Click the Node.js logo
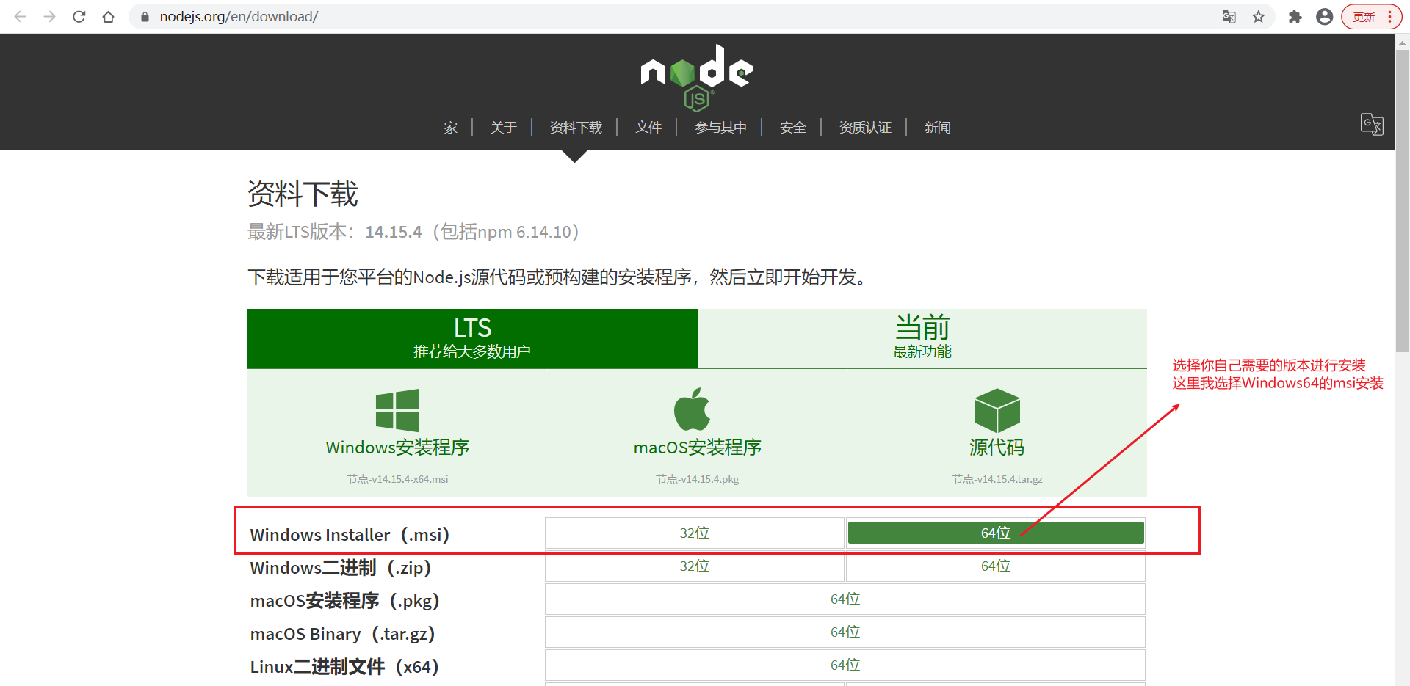1410x686 pixels. (697, 78)
